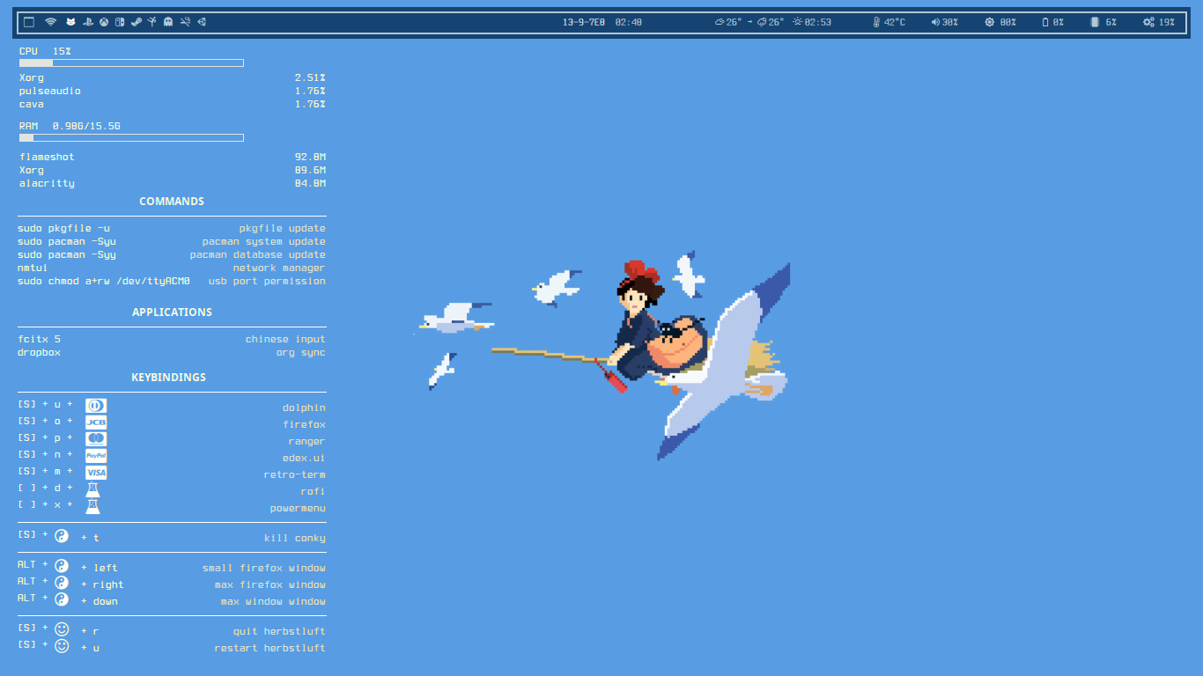This screenshot has width=1203, height=676.
Task: Click the yin-yang icon for kill conky
Action: click(62, 536)
